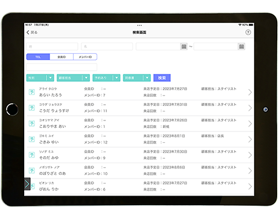Click 顧客担当：店長 text
The height and width of the screenshot is (218, 279).
pos(213,136)
